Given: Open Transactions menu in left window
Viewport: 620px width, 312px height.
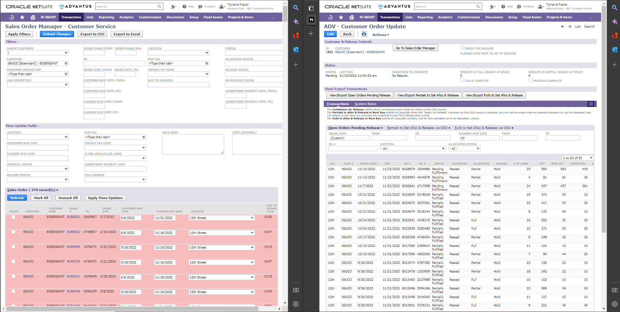Looking at the screenshot, I should click(71, 17).
